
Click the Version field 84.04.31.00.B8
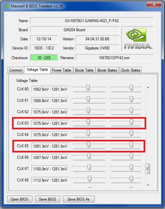tap(97, 39)
